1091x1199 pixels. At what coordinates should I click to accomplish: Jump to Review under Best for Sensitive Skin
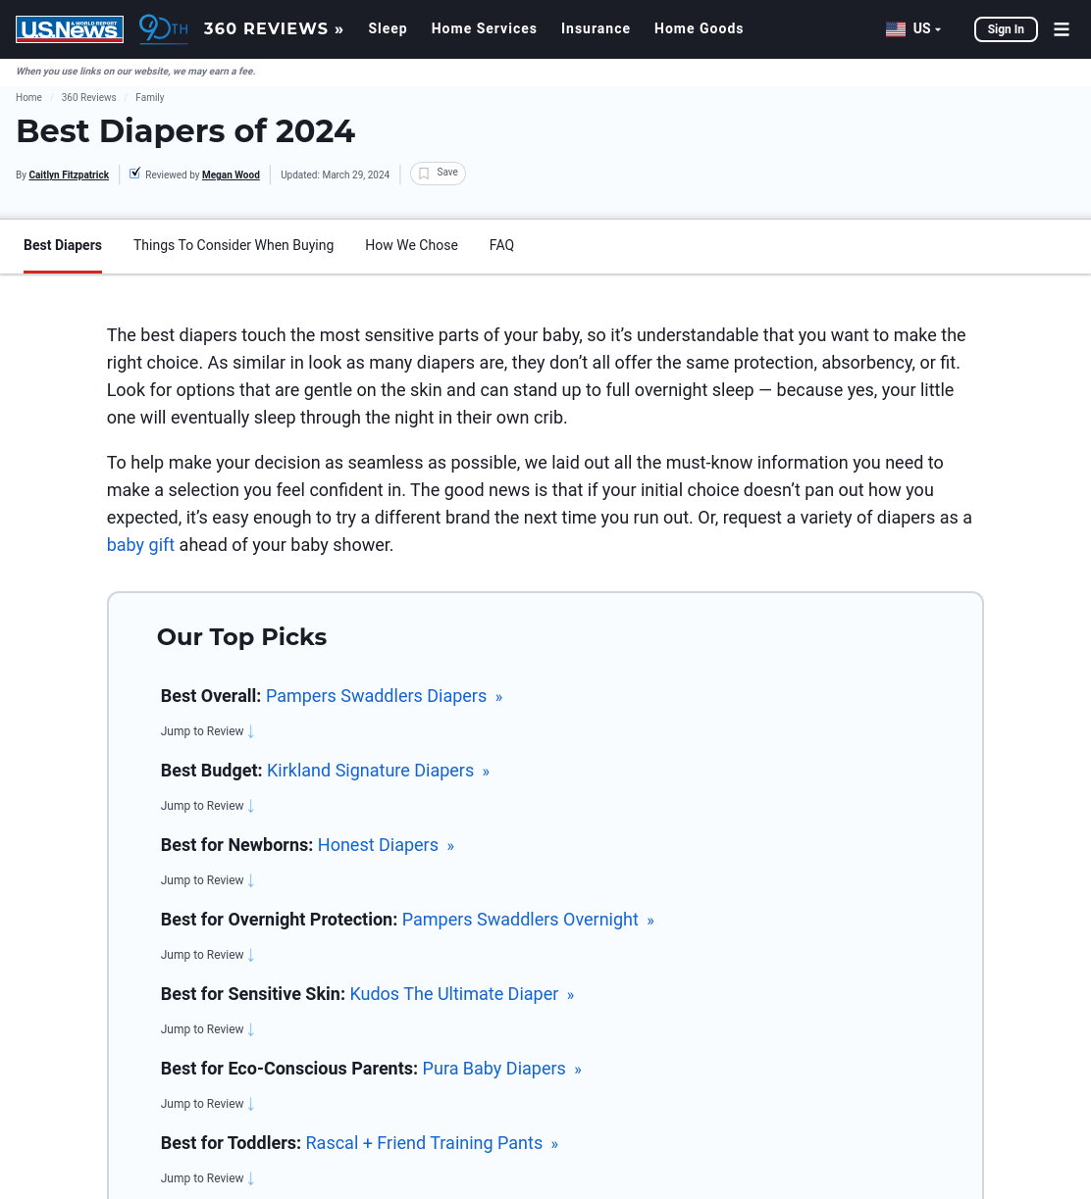pyautogui.click(x=208, y=1029)
